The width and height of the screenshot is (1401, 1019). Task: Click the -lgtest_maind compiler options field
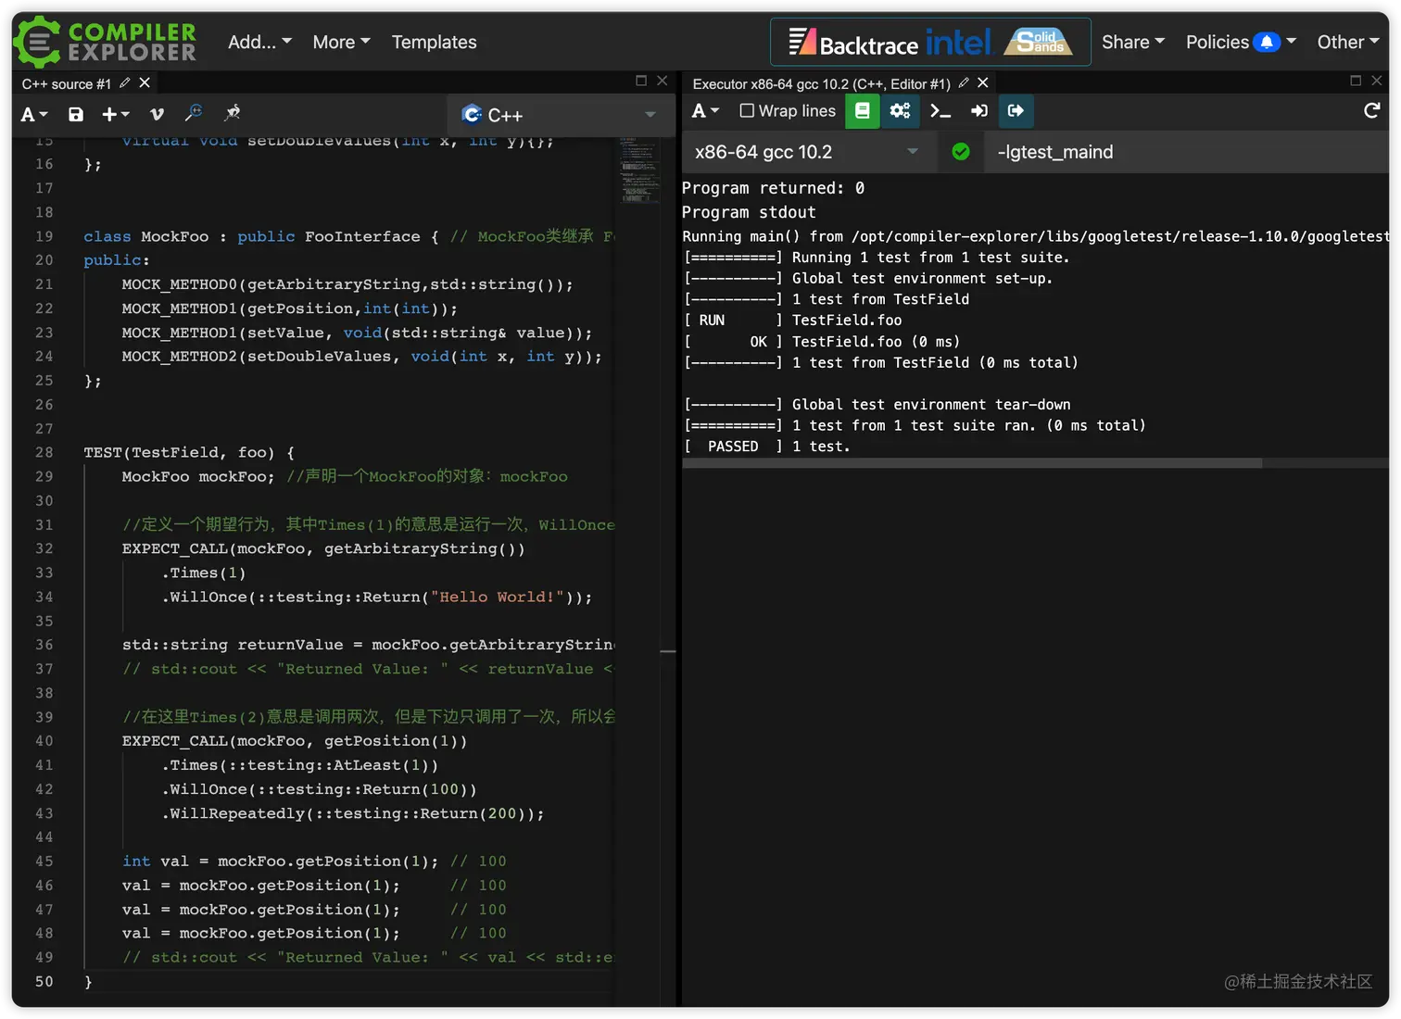tap(1185, 152)
